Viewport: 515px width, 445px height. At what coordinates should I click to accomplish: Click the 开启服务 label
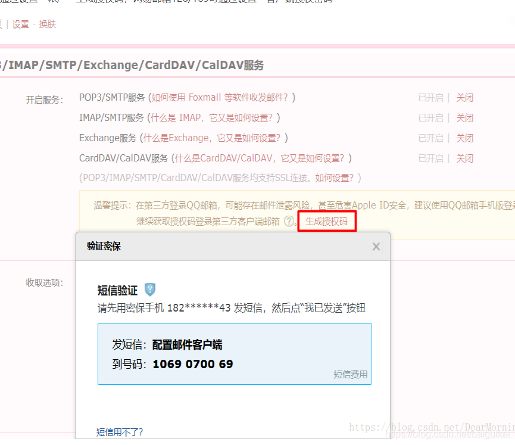click(x=44, y=99)
